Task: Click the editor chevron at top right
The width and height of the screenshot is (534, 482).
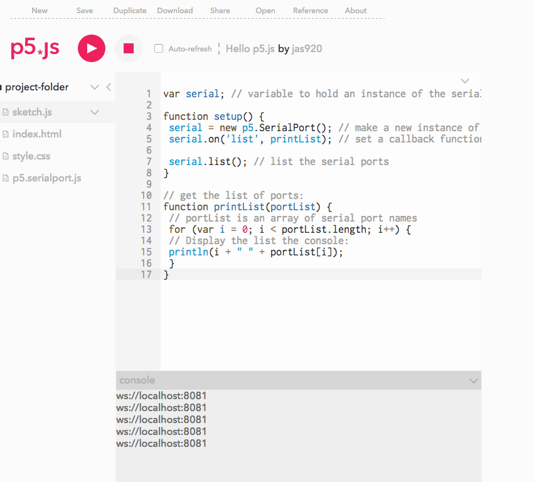Action: [x=465, y=81]
